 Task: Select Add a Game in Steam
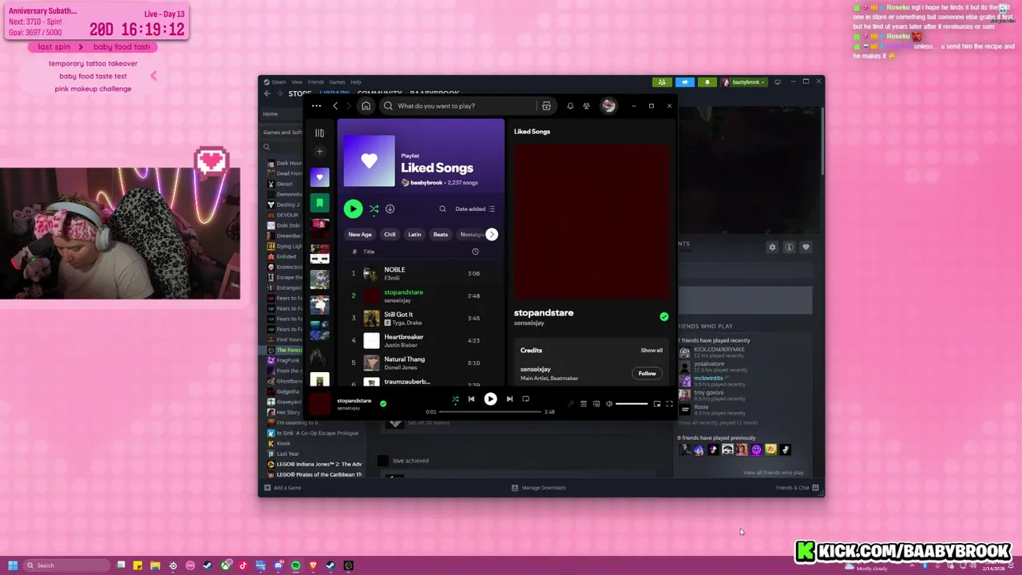283,487
